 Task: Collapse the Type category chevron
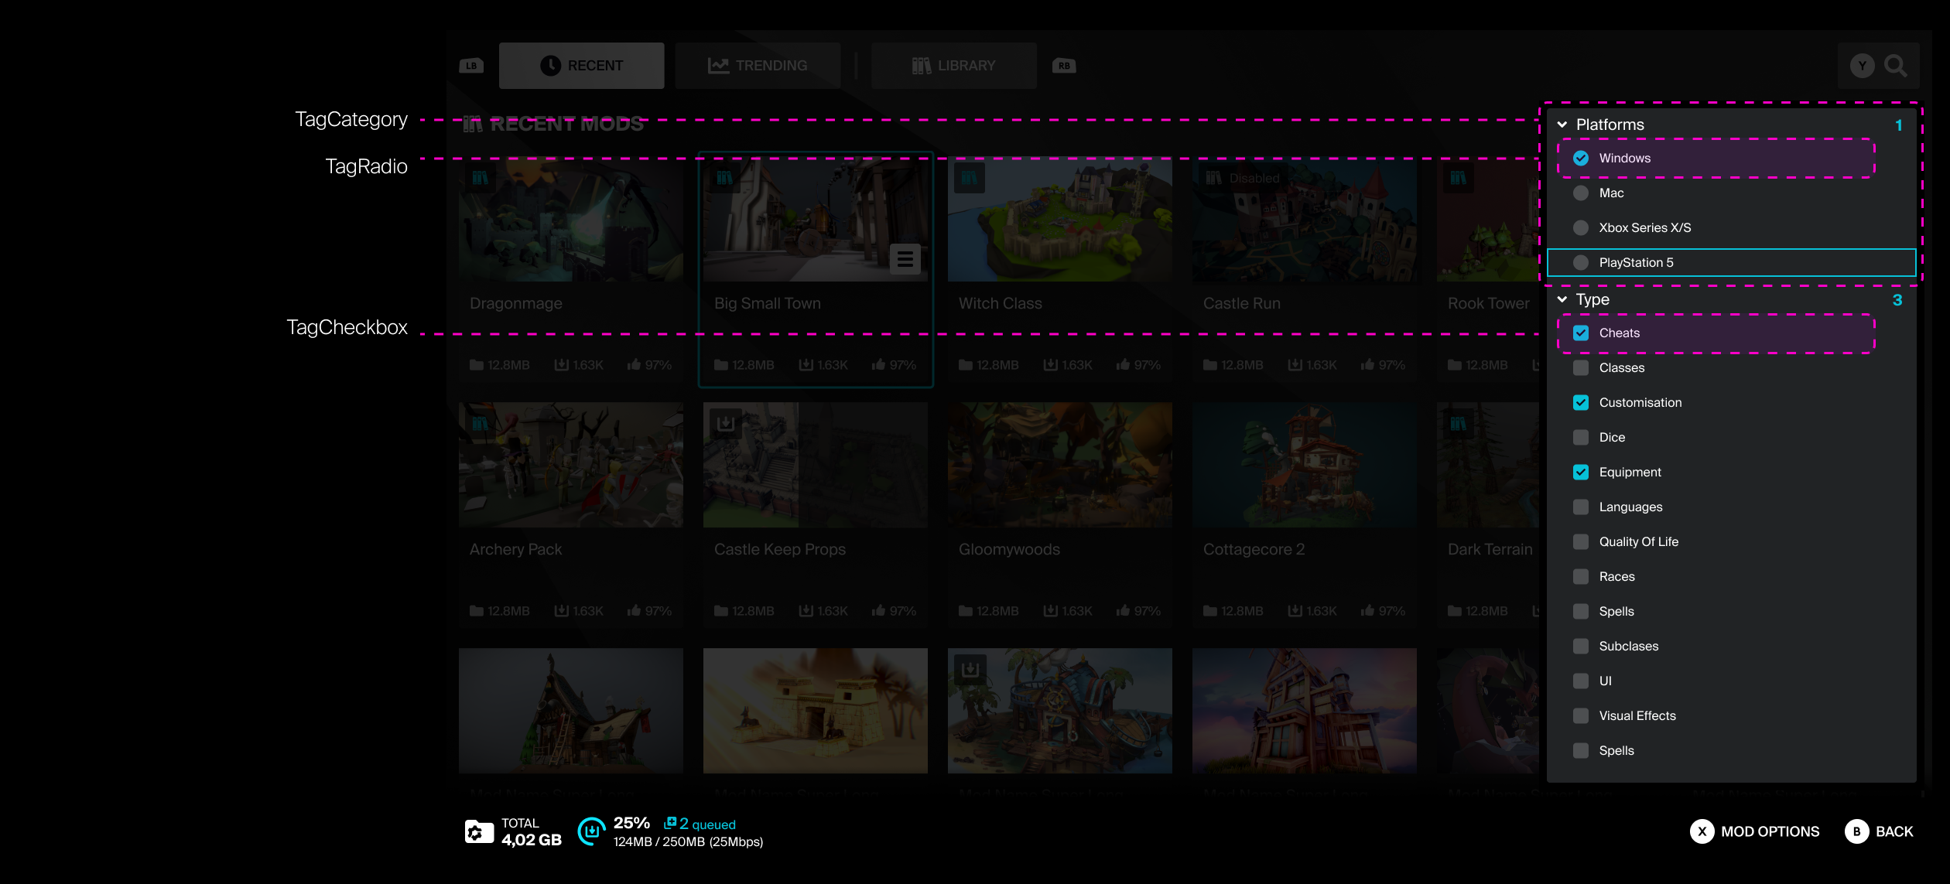point(1562,299)
